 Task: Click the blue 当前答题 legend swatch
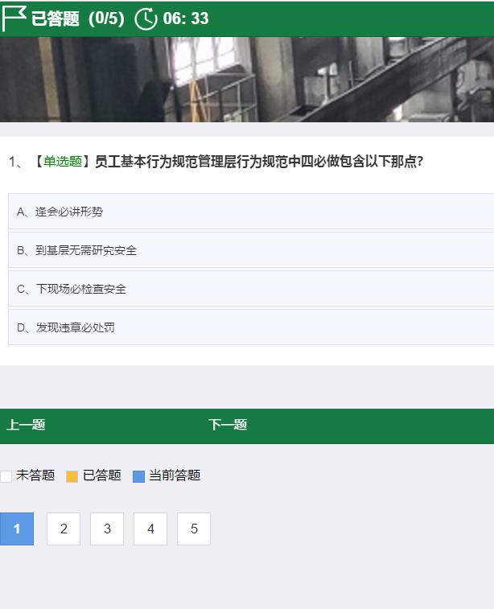pyautogui.click(x=138, y=476)
